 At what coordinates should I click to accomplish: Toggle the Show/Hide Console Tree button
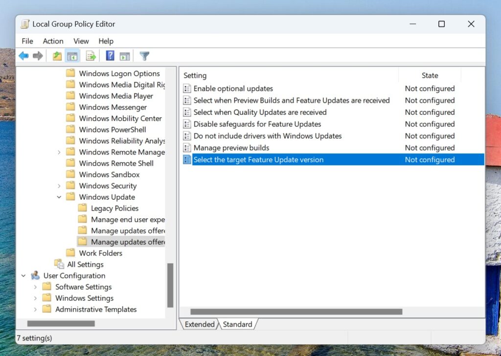coord(71,56)
